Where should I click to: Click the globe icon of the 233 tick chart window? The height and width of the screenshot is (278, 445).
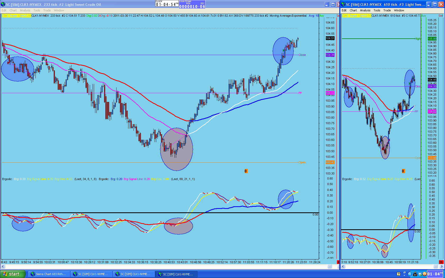coord(3,5)
